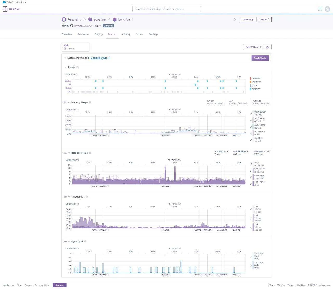Grab the Throughput reorder handle icon
This screenshot has width=333, height=289.
point(65,197)
